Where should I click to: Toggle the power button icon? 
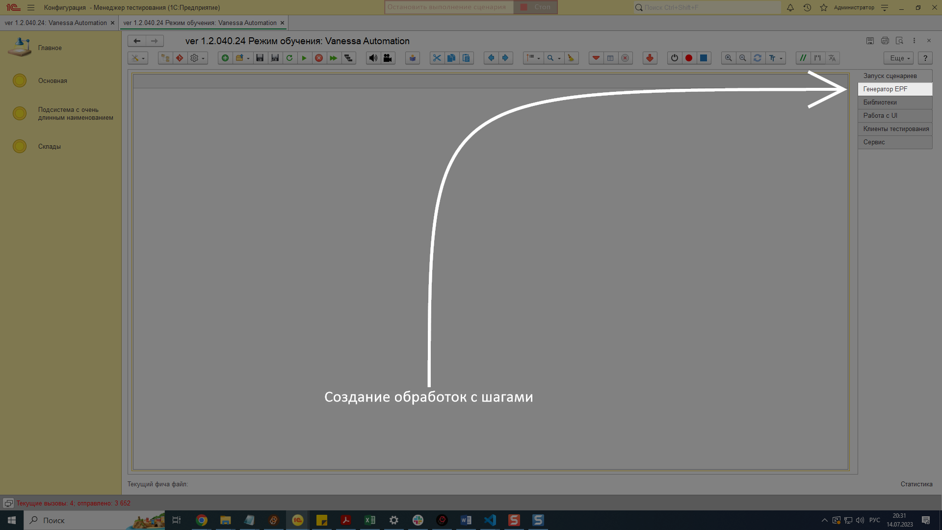[x=675, y=58]
